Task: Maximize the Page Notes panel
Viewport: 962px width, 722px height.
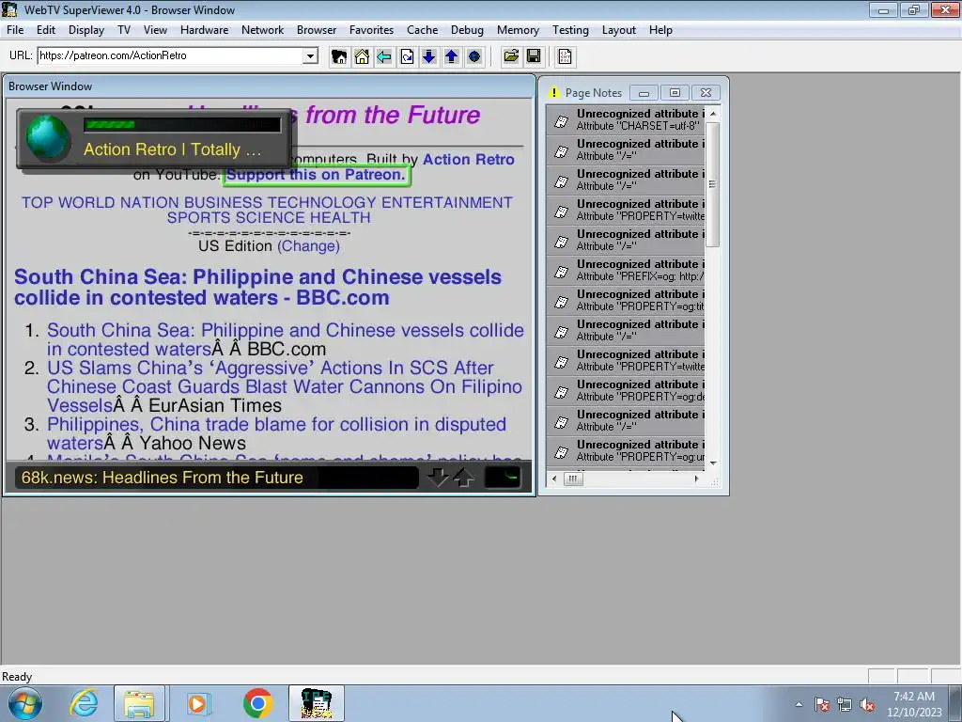Action: tap(675, 93)
